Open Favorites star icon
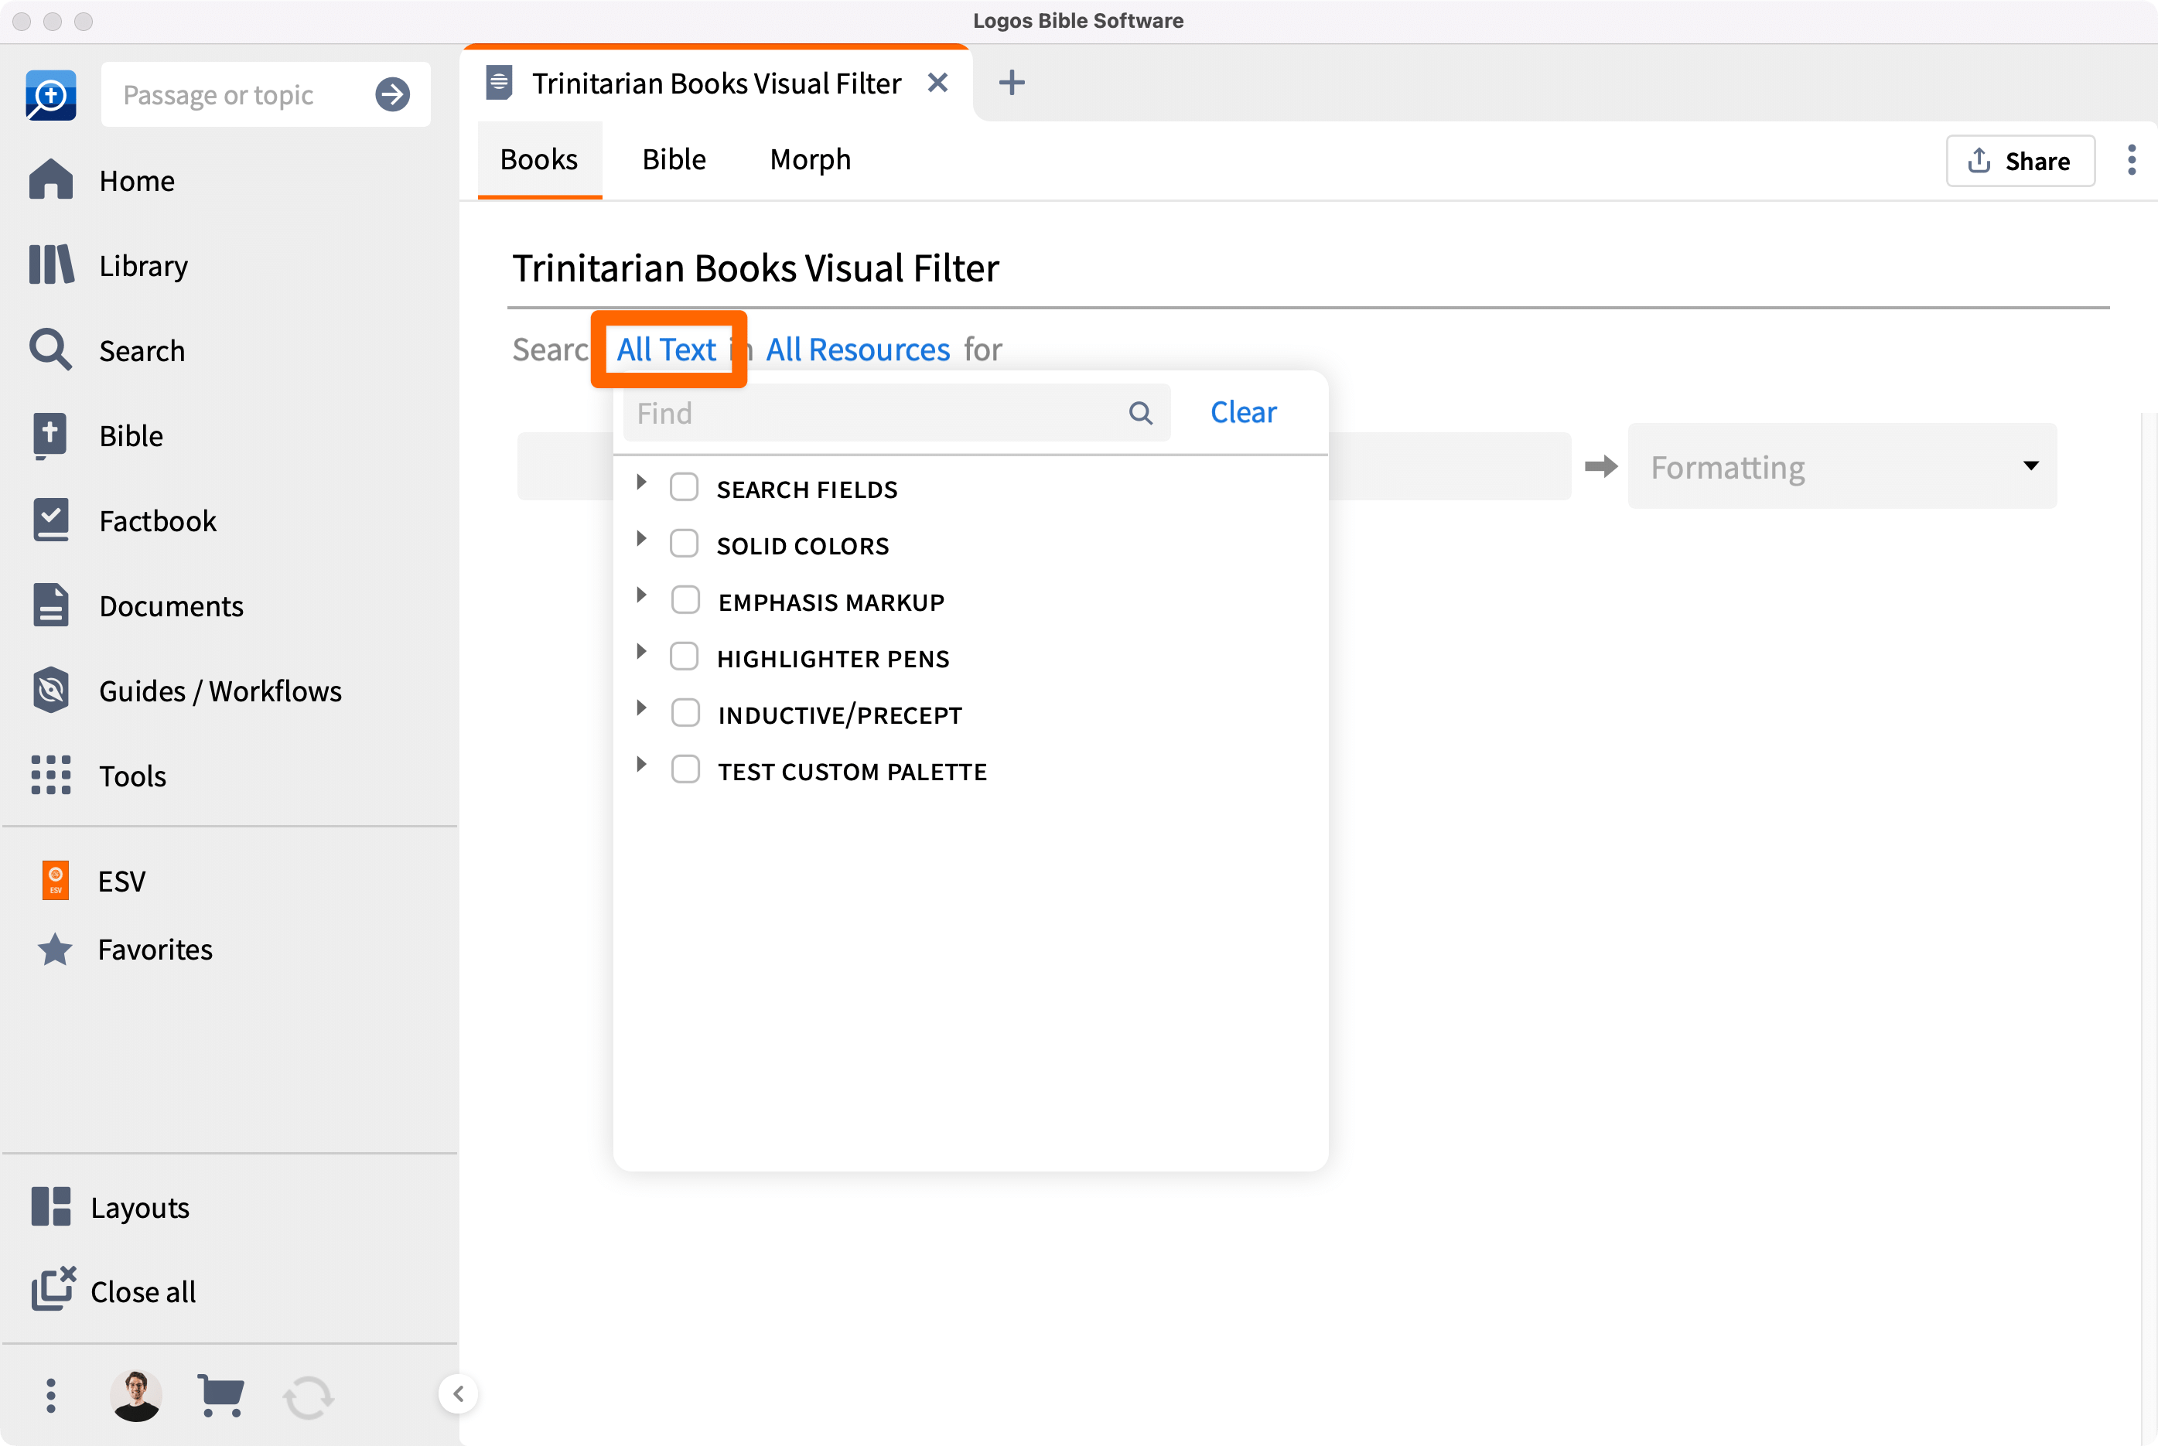 pos(56,949)
